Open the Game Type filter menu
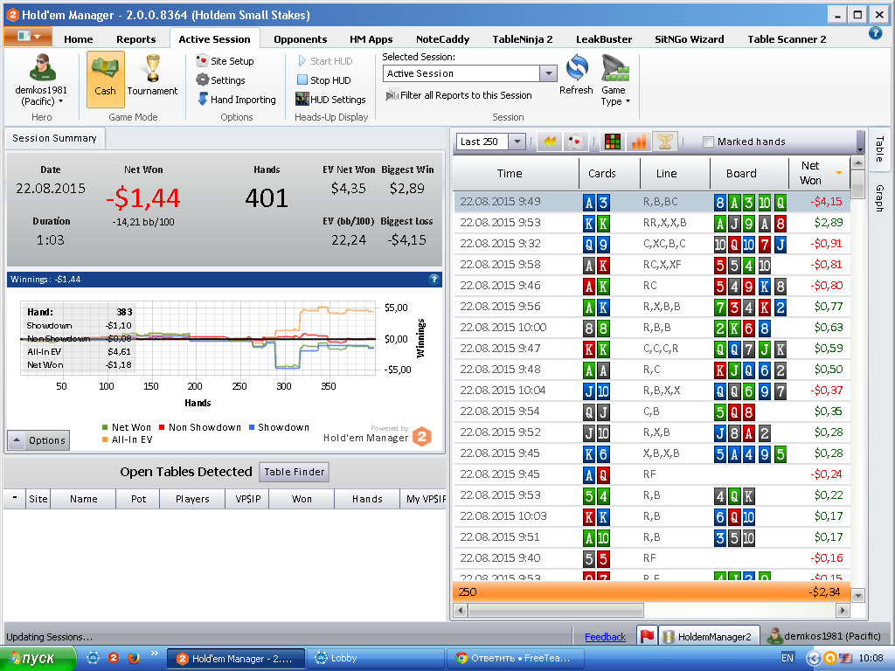 [x=615, y=80]
